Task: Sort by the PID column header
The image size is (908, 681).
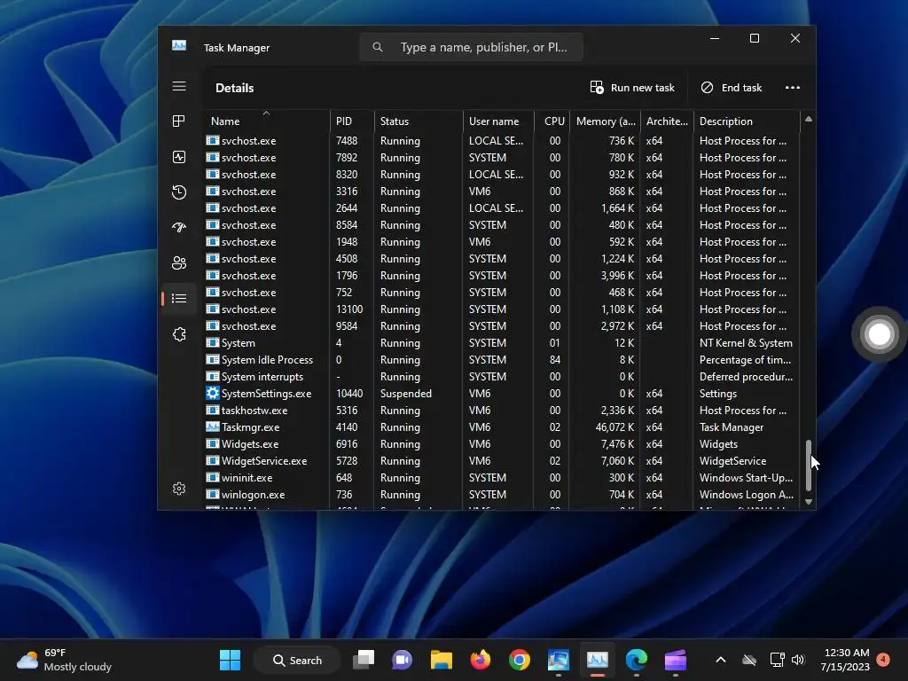Action: (x=352, y=121)
